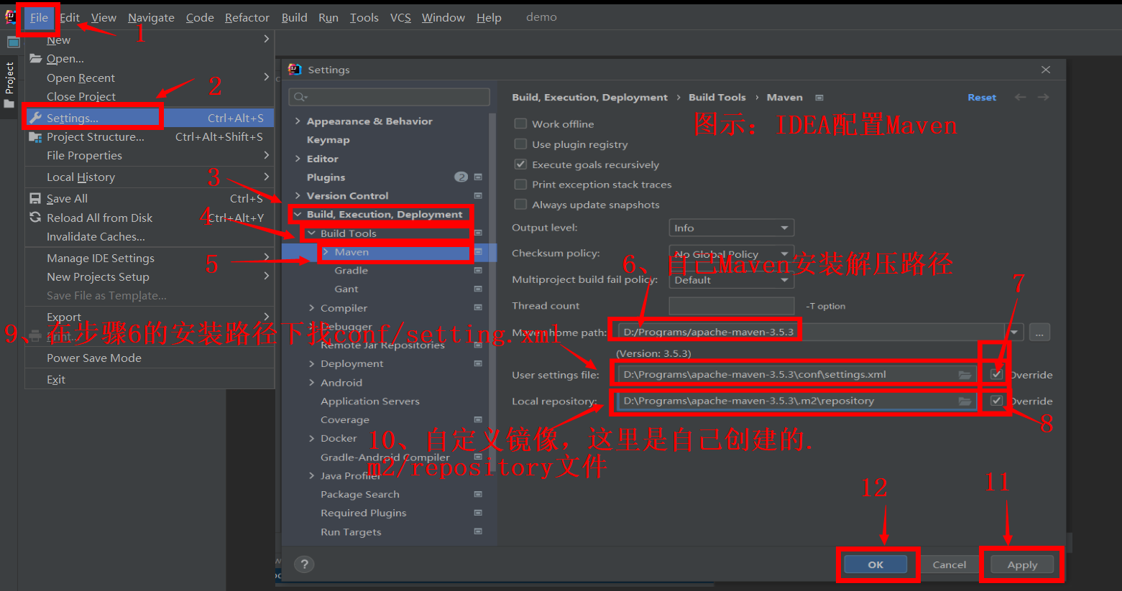Click folder icon in User settings file field

click(965, 375)
